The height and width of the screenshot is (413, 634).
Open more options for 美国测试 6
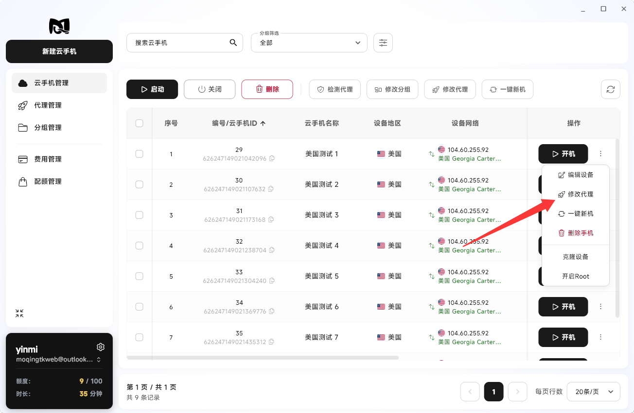point(601,307)
